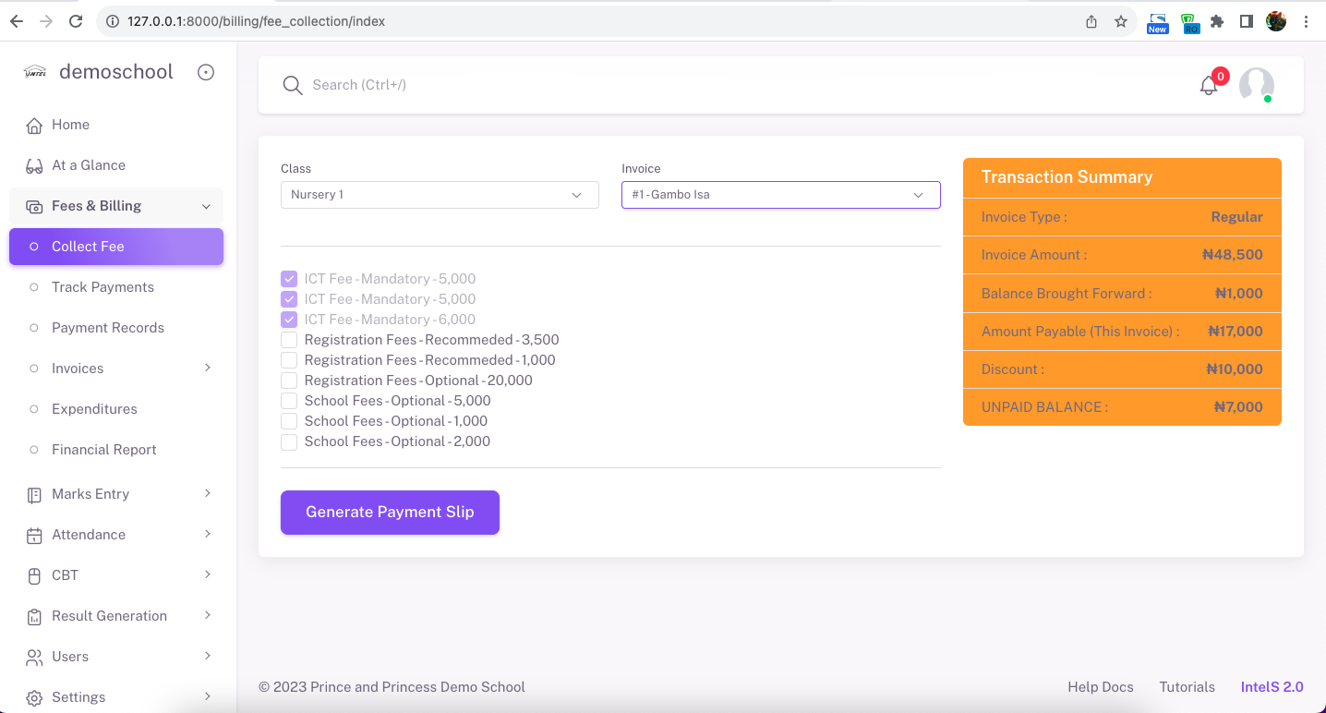This screenshot has height=713, width=1326.
Task: Enable Registration Fees Optional 20,000 checkbox
Action: [289, 381]
